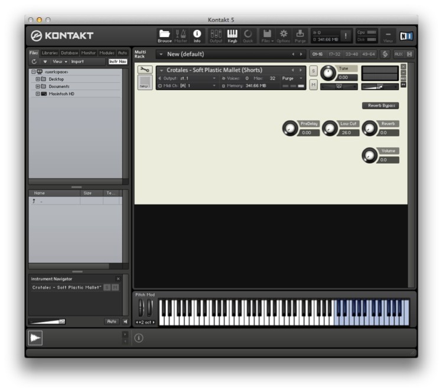Adjust the preview volume slider

pos(47,321)
